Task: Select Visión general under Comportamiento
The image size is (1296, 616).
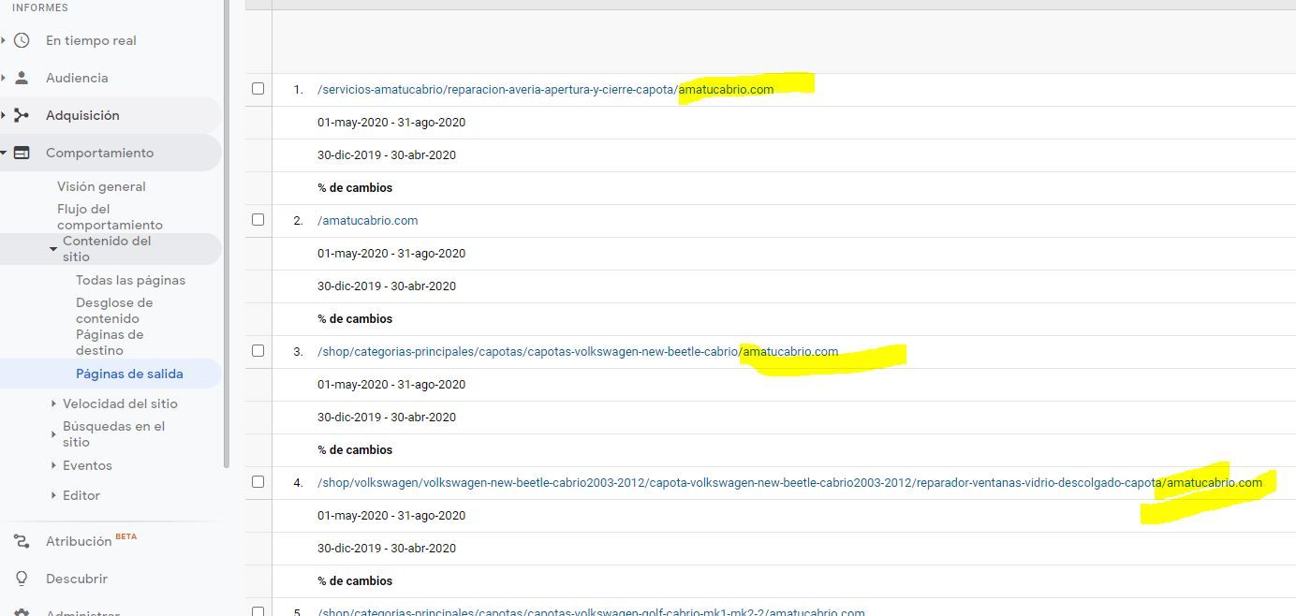Action: (101, 186)
